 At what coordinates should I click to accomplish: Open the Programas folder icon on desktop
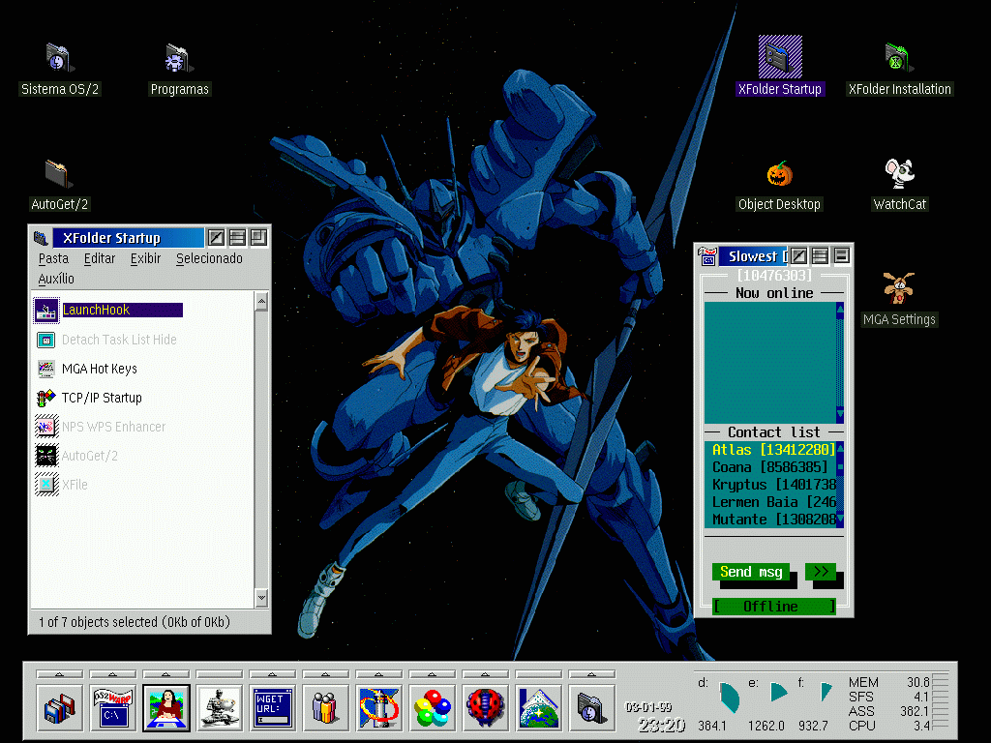pos(178,58)
